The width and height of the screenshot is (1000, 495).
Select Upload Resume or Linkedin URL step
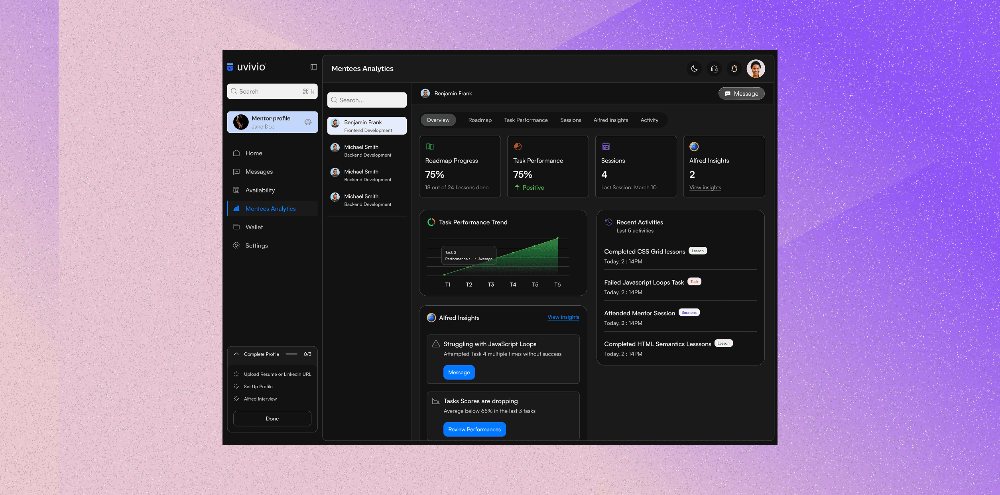click(x=272, y=374)
